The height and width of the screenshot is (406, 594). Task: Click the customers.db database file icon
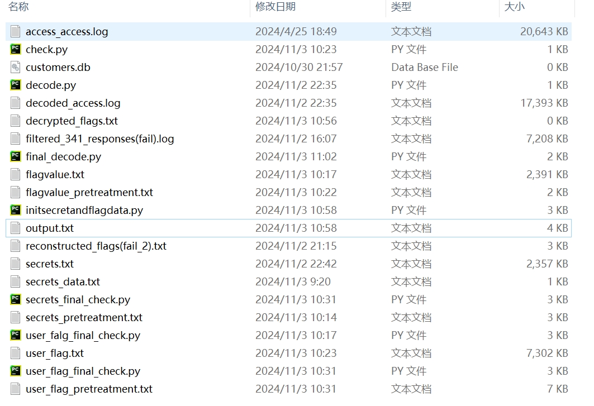[15, 67]
